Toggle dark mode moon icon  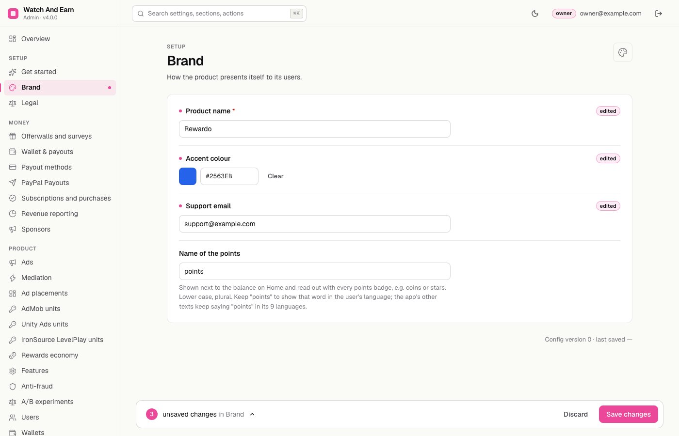(535, 14)
